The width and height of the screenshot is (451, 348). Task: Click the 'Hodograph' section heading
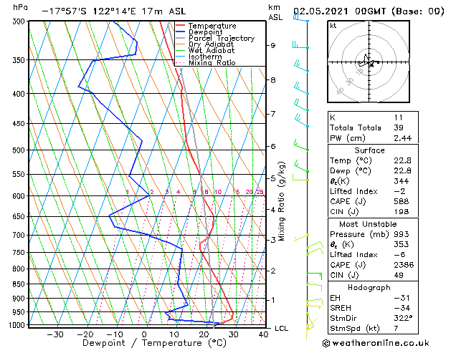point(369,288)
